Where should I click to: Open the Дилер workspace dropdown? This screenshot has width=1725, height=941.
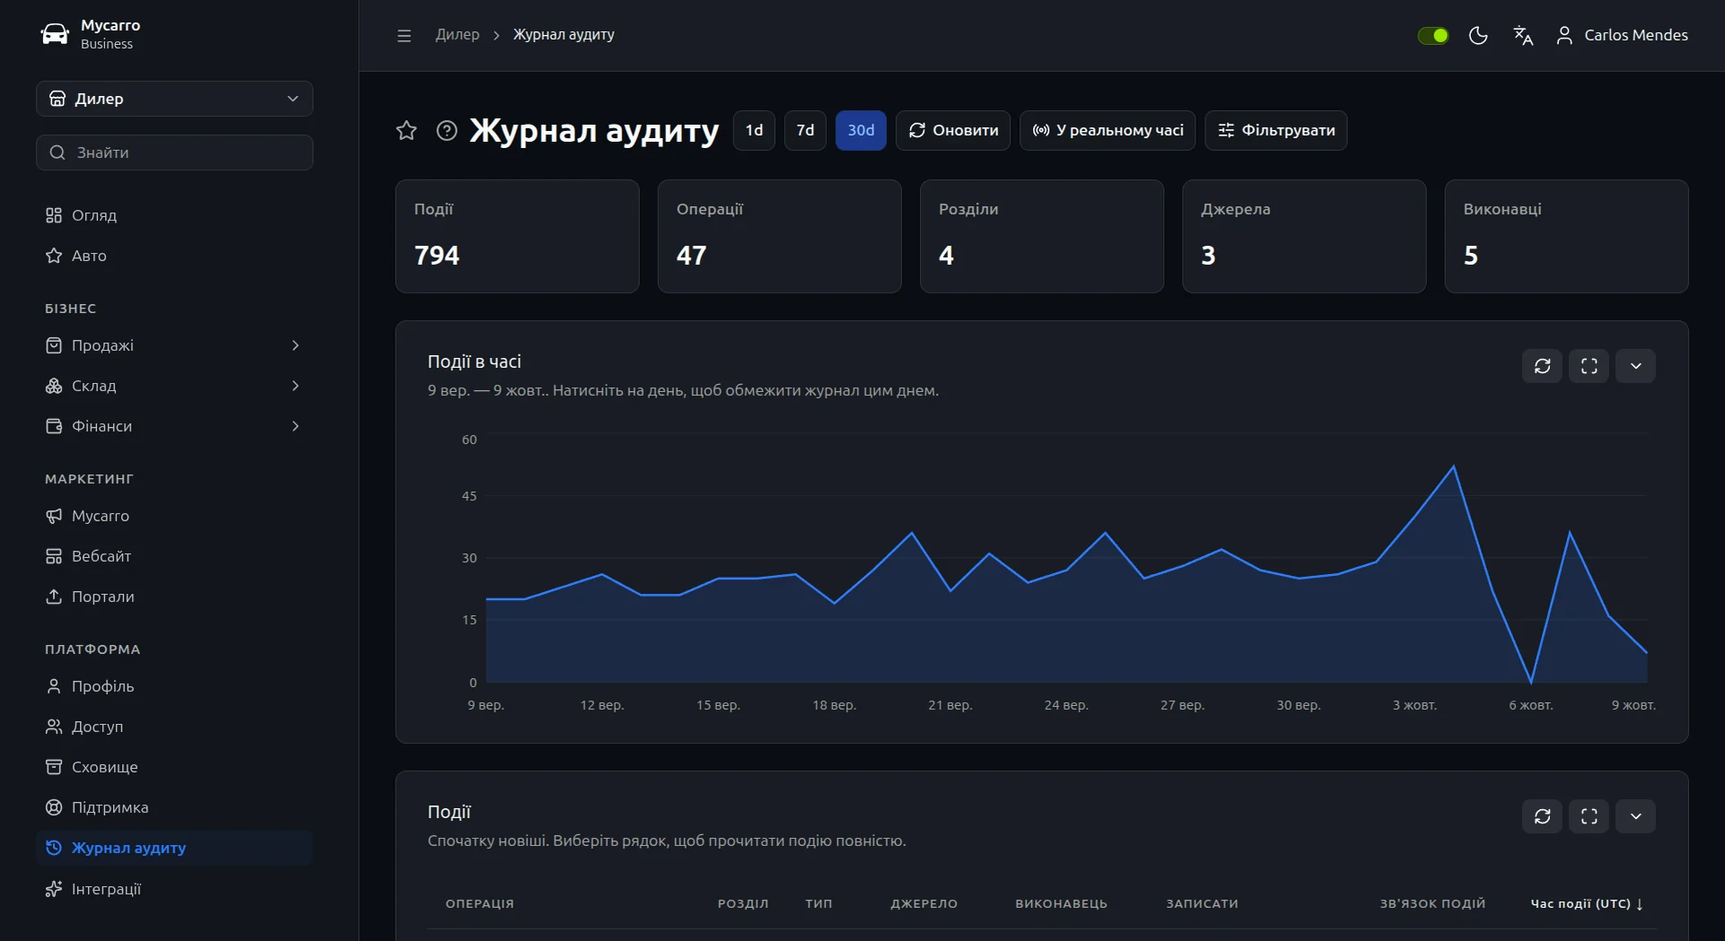(174, 99)
